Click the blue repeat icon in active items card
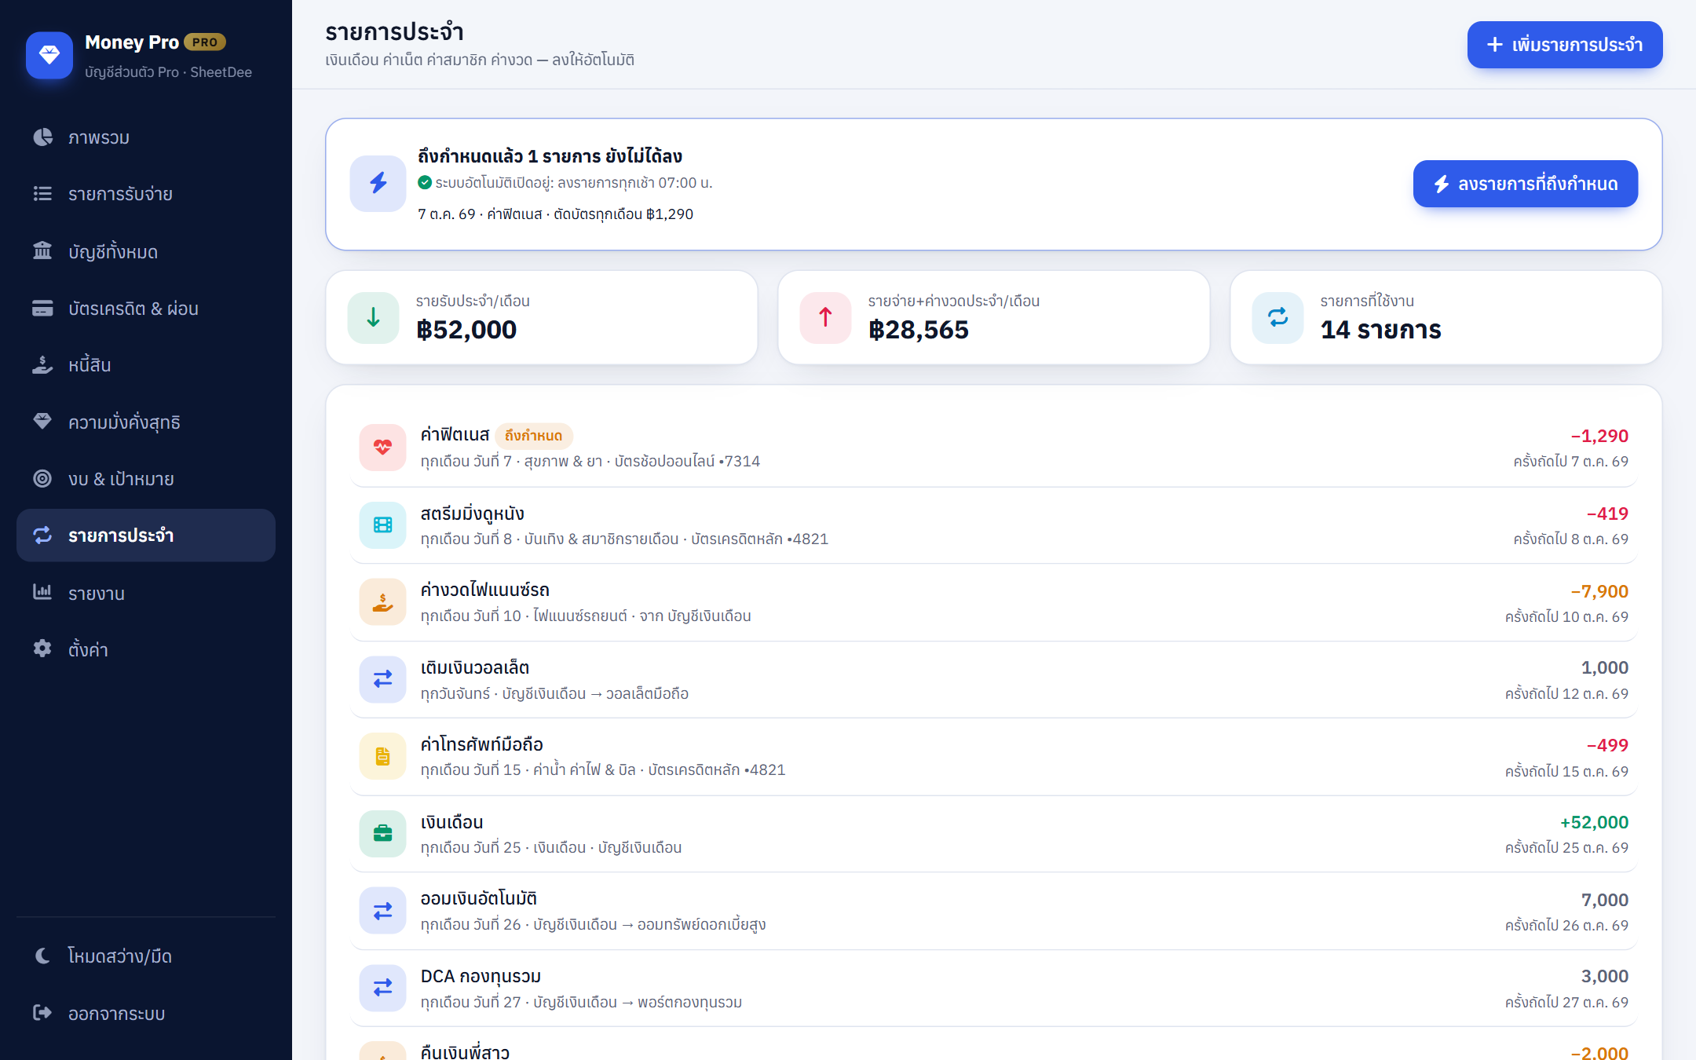 (1277, 317)
